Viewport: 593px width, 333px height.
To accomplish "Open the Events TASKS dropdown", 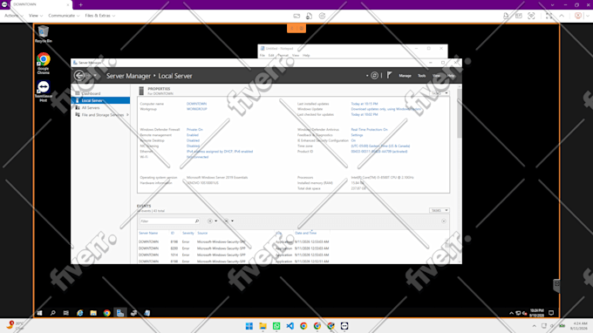I will [x=440, y=210].
